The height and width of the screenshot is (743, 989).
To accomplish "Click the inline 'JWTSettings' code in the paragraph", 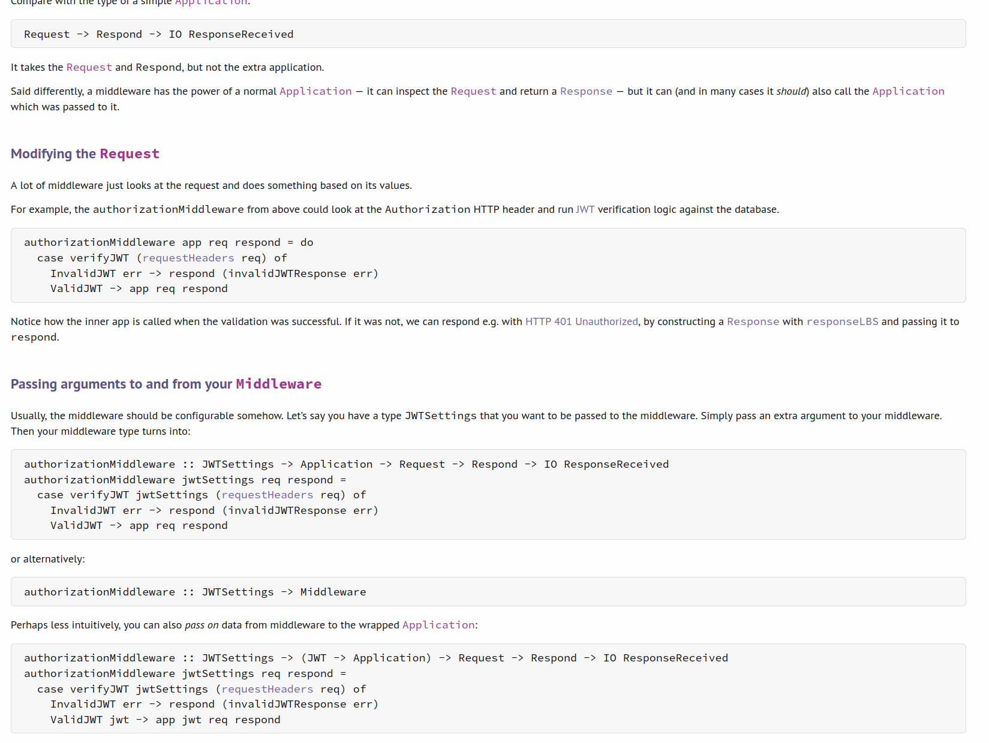I will click(x=441, y=416).
